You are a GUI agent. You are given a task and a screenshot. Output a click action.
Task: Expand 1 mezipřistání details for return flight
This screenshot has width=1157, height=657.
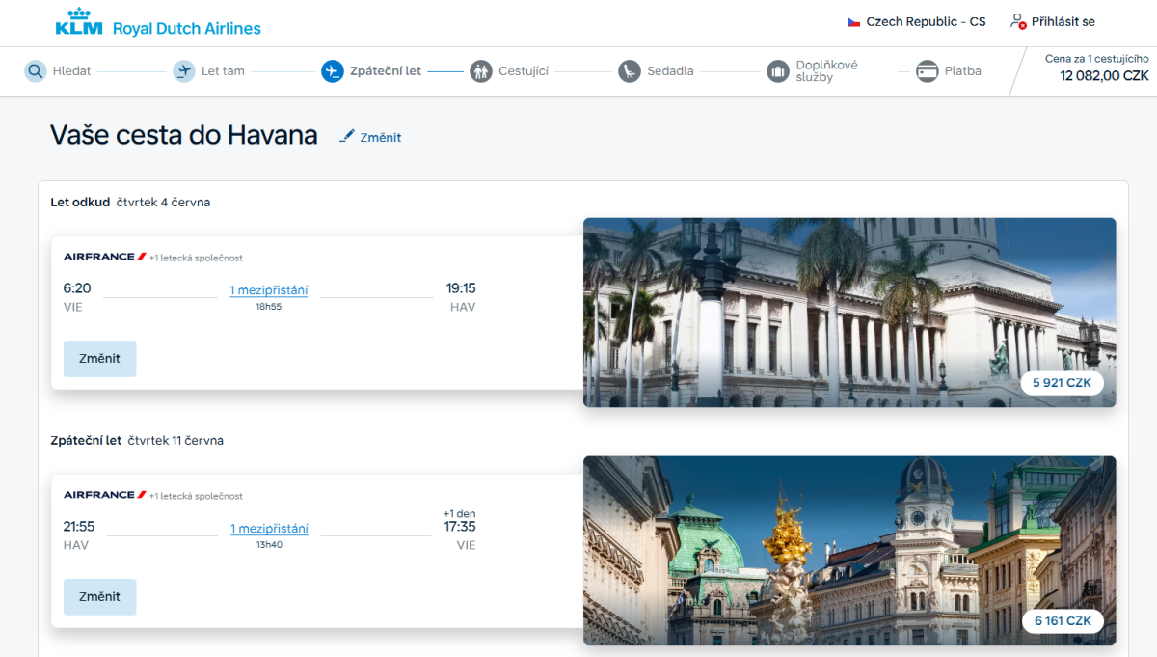269,529
